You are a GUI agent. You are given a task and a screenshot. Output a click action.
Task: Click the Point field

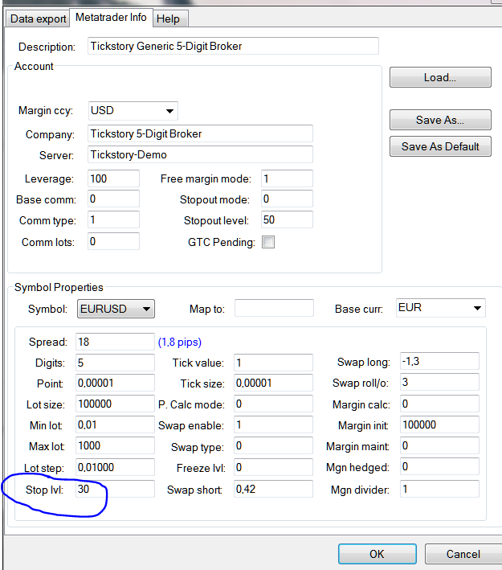pyautogui.click(x=115, y=383)
